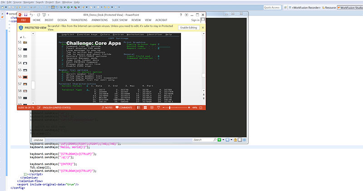
Task: Open dropdown next to green plus in console
Action: (223, 140)
